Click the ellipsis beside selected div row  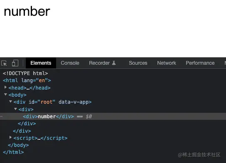point(1,117)
